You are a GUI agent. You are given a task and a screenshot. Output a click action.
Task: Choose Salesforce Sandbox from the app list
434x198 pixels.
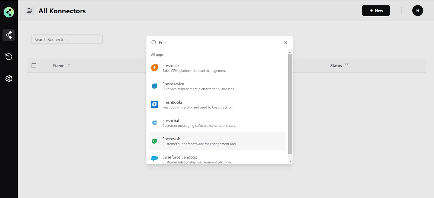(217, 158)
